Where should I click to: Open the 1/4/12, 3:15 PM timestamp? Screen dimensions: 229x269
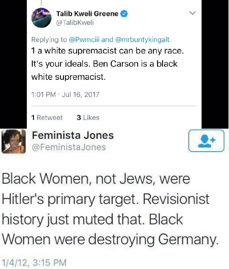(x=34, y=263)
